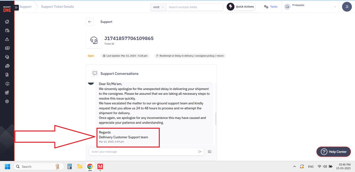Go back with the left arrow button
The height and width of the screenshot is (172, 355).
(90, 22)
